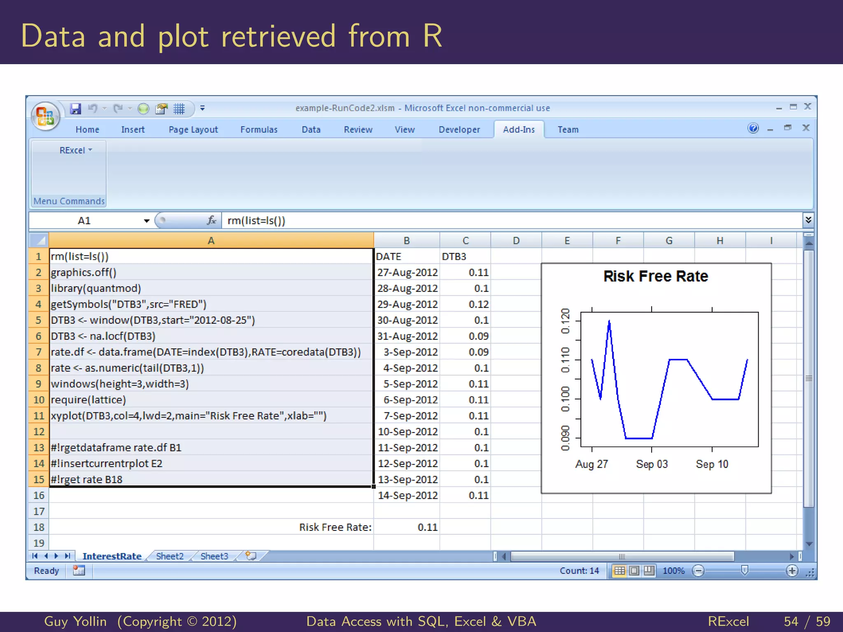Image resolution: width=843 pixels, height=632 pixels.
Task: Save the workbook with the floppy icon
Action: coord(75,109)
